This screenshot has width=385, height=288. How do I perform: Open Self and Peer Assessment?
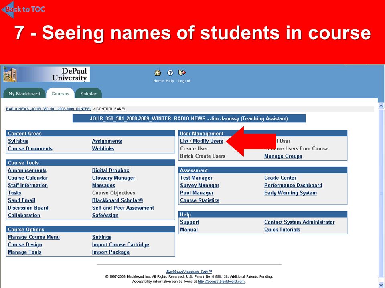point(123,208)
